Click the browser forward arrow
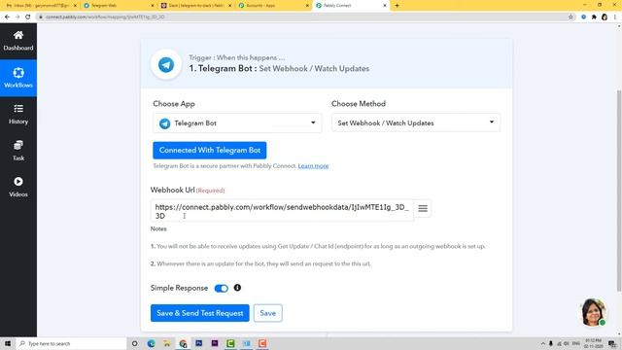Viewport: 622px width, 350px height. coord(17,17)
